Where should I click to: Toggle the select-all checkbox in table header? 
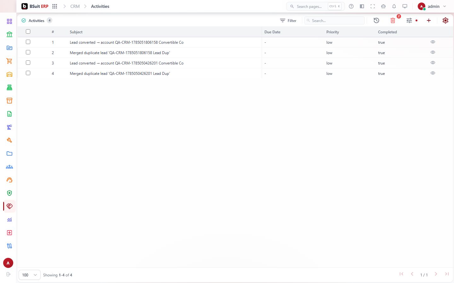pyautogui.click(x=28, y=31)
